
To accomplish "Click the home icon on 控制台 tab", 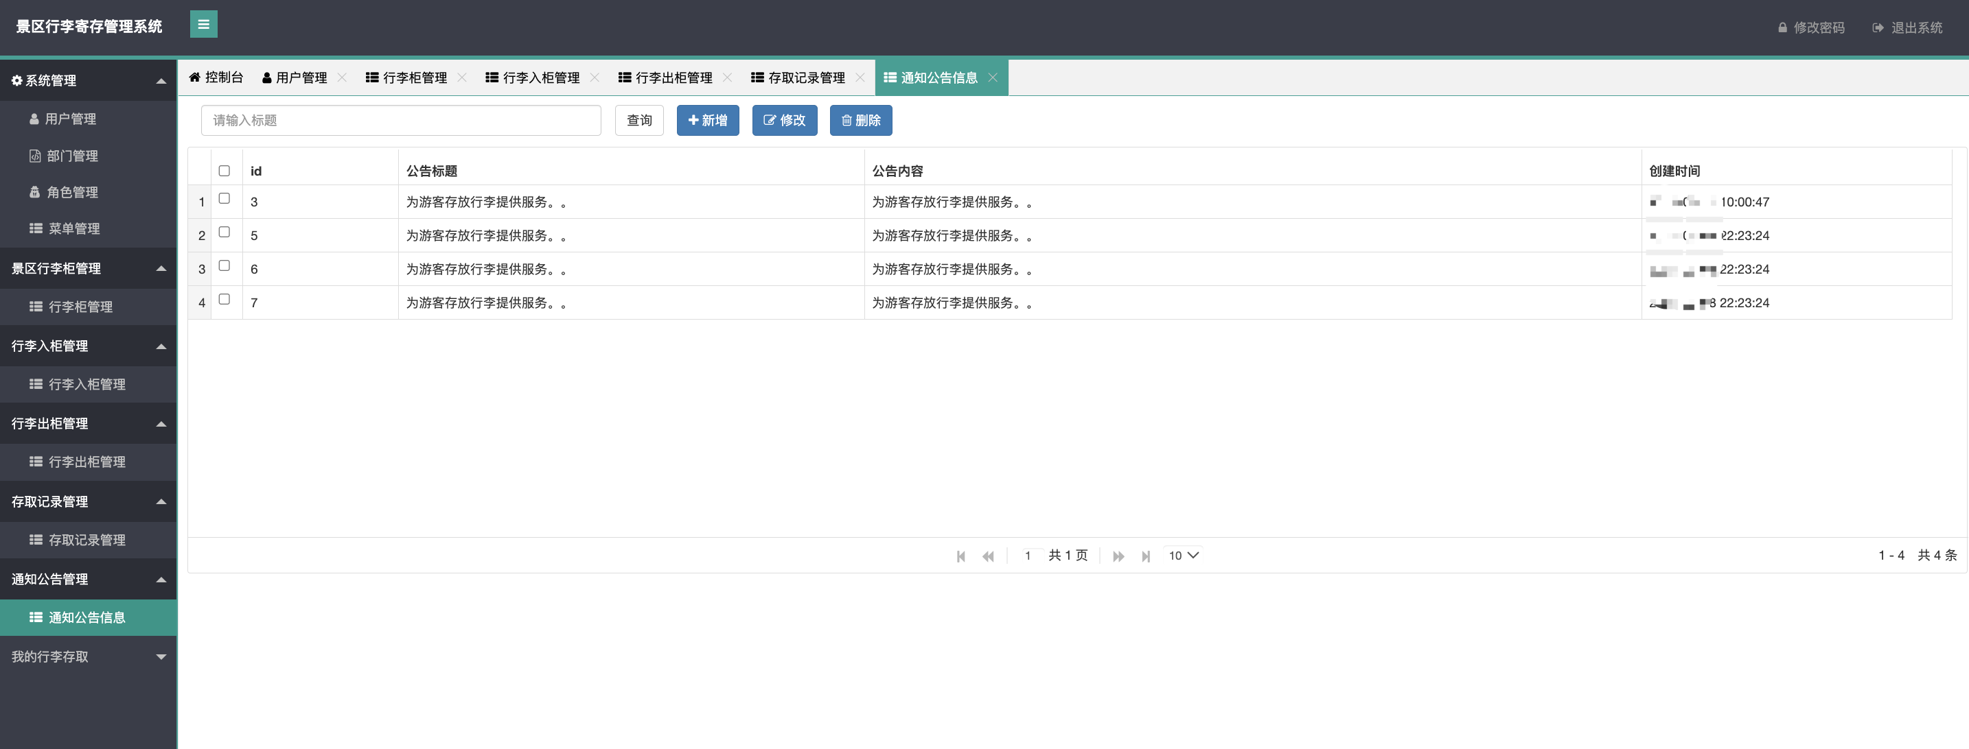I will 195,77.
